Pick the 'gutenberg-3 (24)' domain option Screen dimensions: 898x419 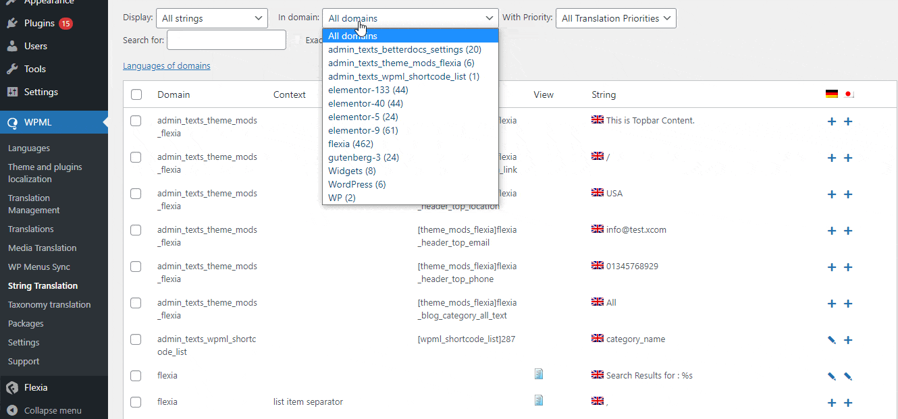[411, 157]
